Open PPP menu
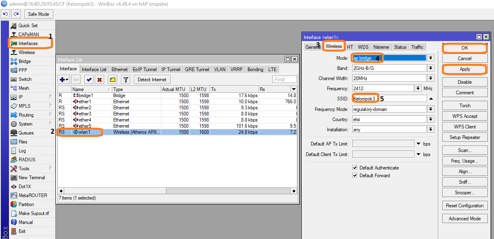Viewport: 494px width, 239px height. [x=23, y=70]
